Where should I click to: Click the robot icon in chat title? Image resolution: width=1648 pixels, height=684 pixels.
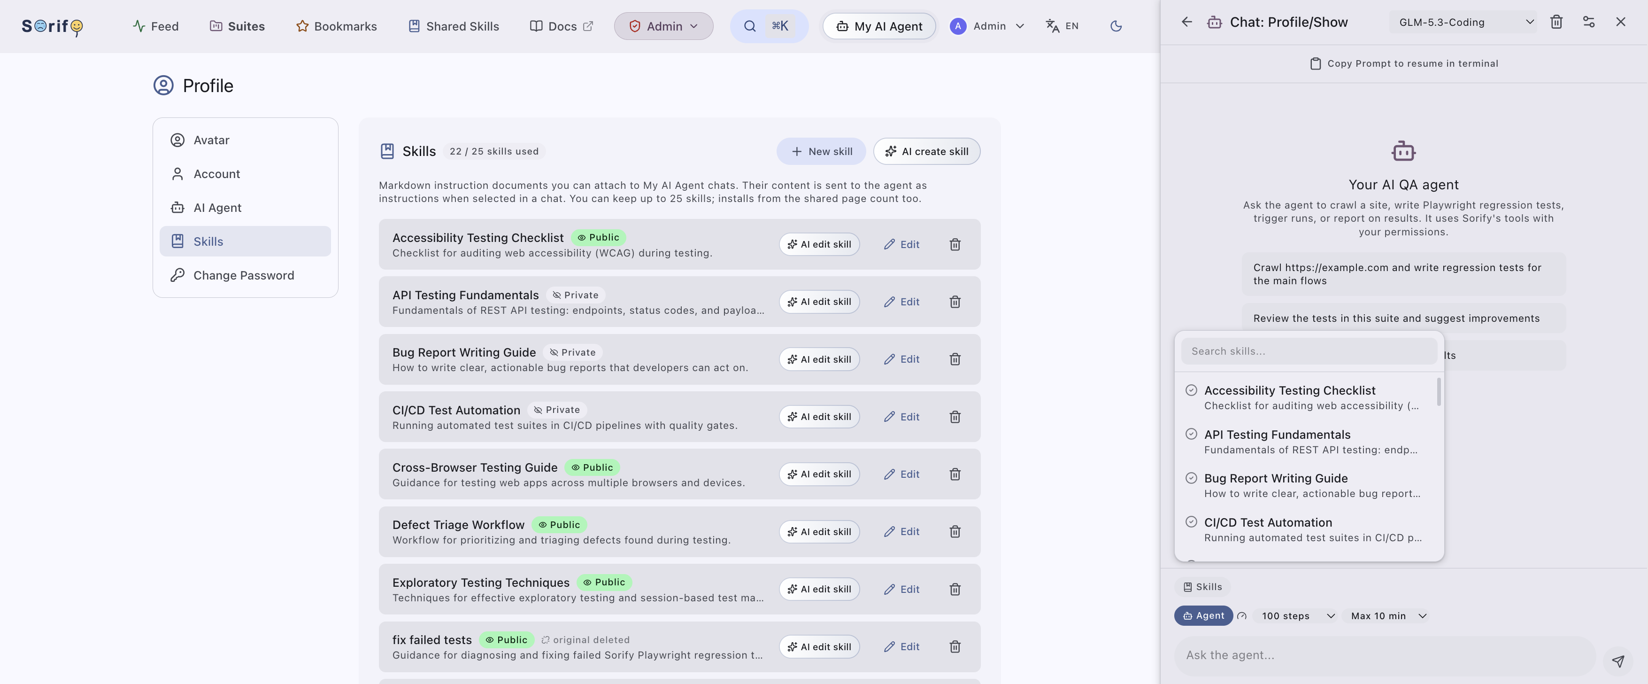[1214, 23]
